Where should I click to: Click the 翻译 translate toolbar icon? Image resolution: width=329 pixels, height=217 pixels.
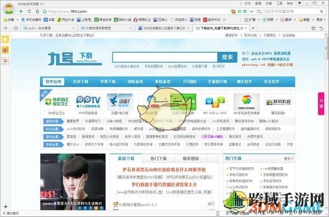(x=286, y=20)
